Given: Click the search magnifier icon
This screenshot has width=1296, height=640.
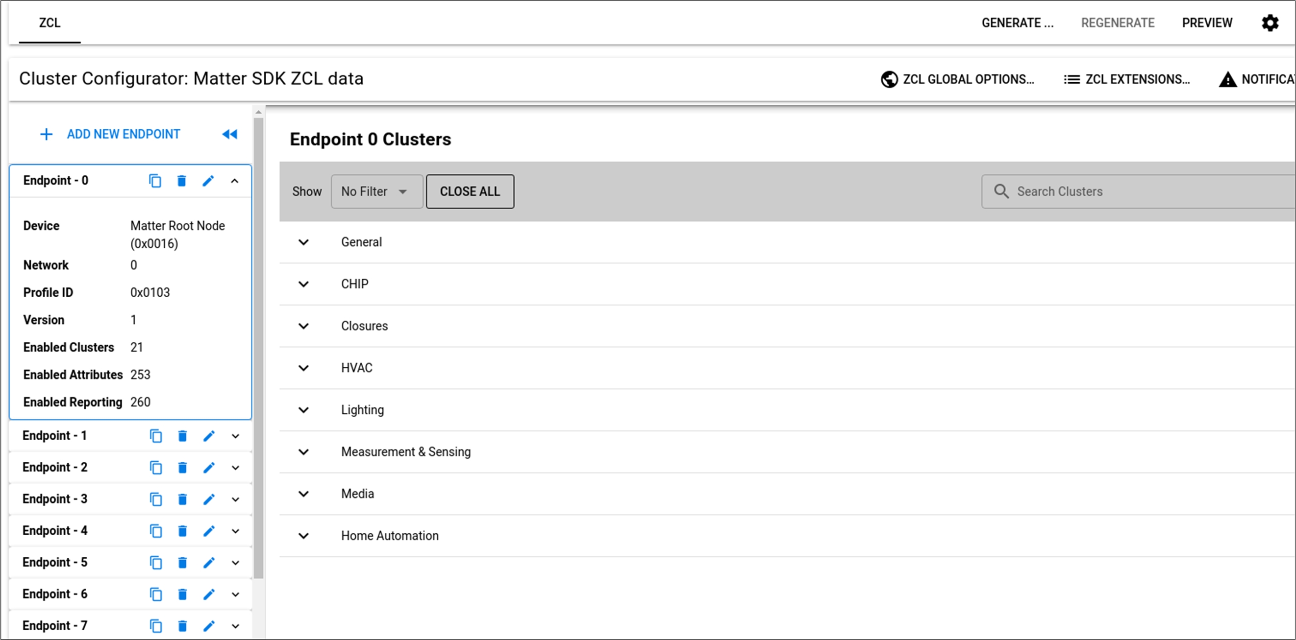Looking at the screenshot, I should (1001, 191).
